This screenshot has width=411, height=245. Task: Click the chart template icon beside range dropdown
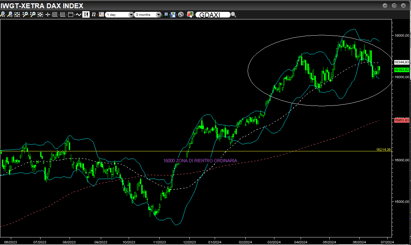[165, 15]
